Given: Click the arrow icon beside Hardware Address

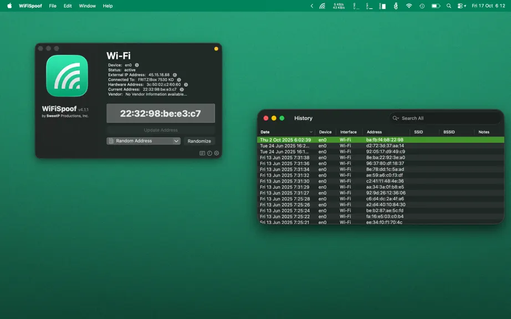Looking at the screenshot, I should point(186,85).
